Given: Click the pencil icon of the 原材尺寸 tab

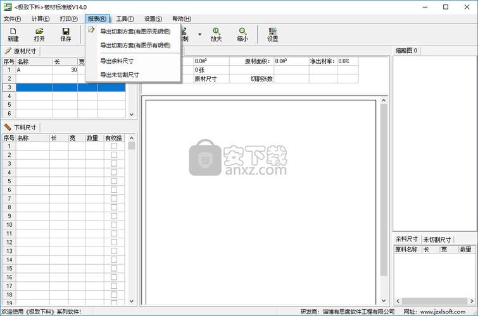Looking at the screenshot, I should coord(8,51).
